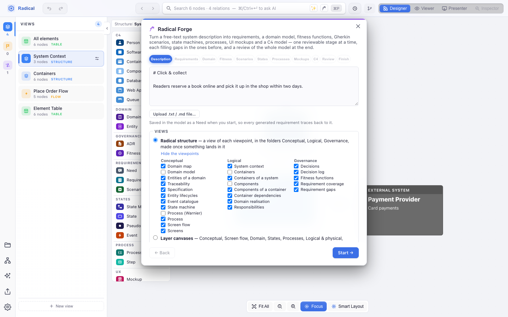Open the Review stage tab

328,59
